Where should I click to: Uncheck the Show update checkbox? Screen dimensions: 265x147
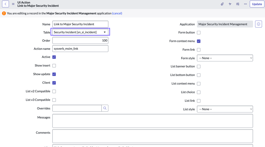(54, 74)
